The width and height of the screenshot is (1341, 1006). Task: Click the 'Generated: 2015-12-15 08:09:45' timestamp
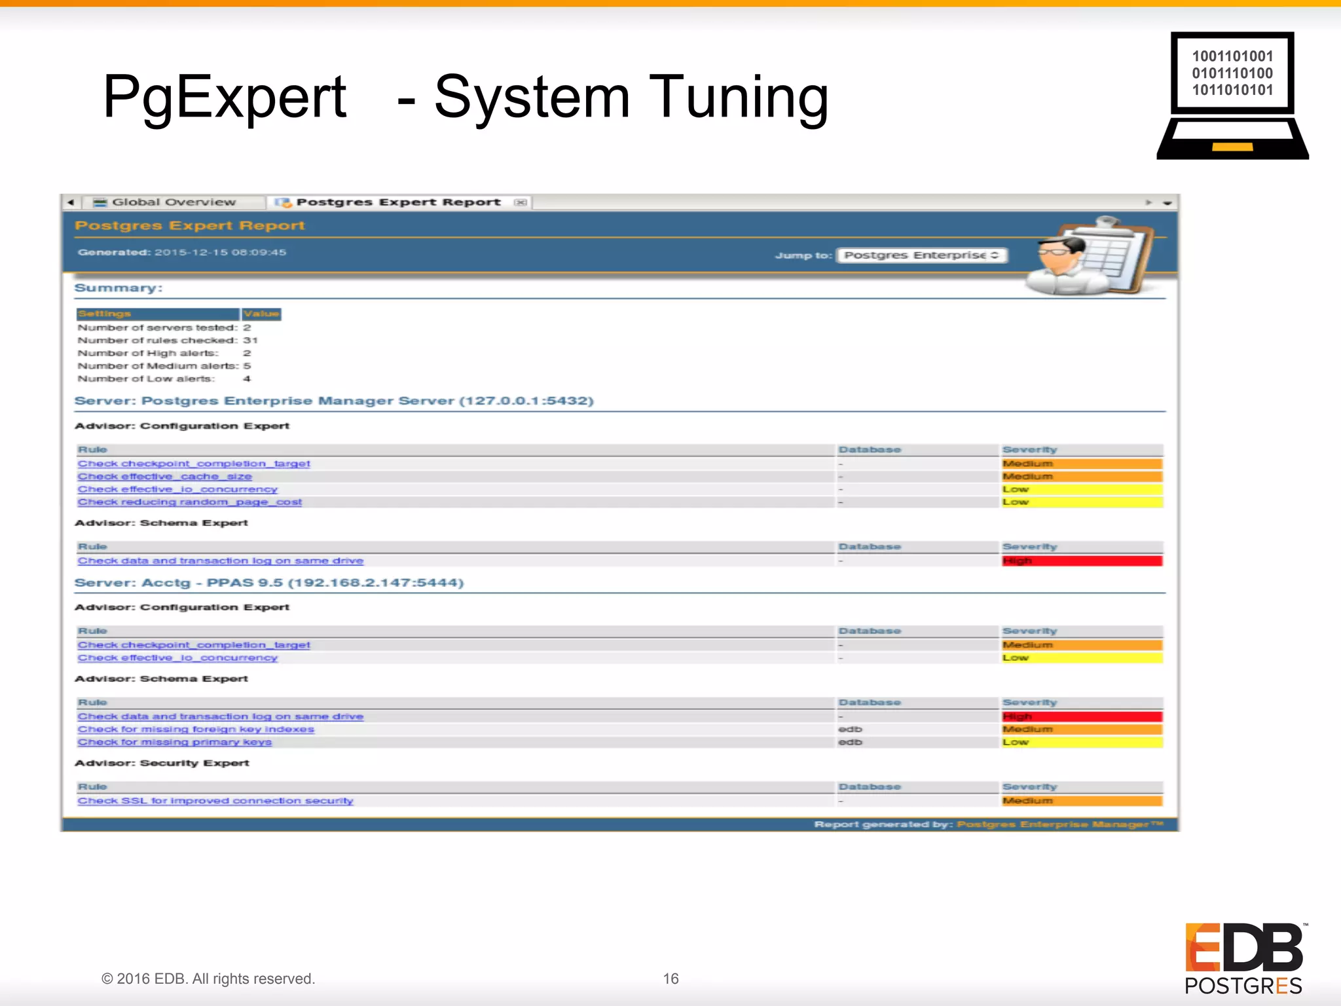tap(182, 252)
